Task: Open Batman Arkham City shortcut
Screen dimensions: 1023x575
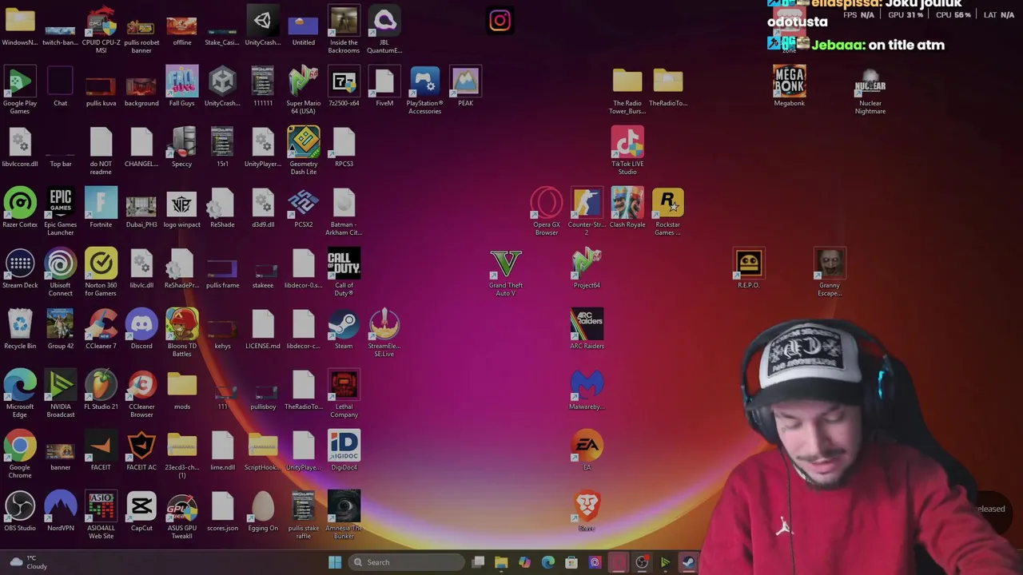Action: 344,212
